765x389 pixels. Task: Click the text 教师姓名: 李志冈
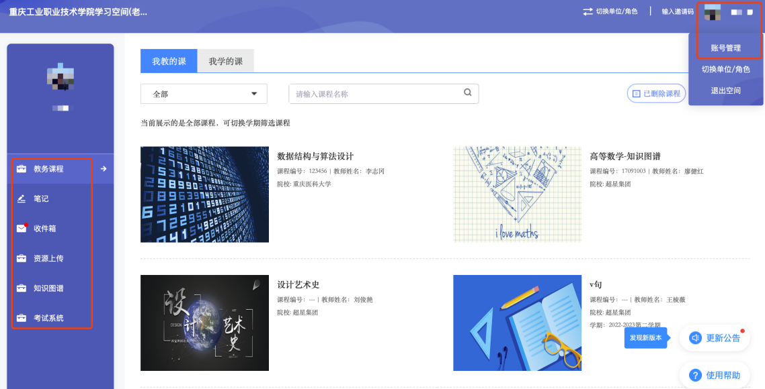coord(359,171)
